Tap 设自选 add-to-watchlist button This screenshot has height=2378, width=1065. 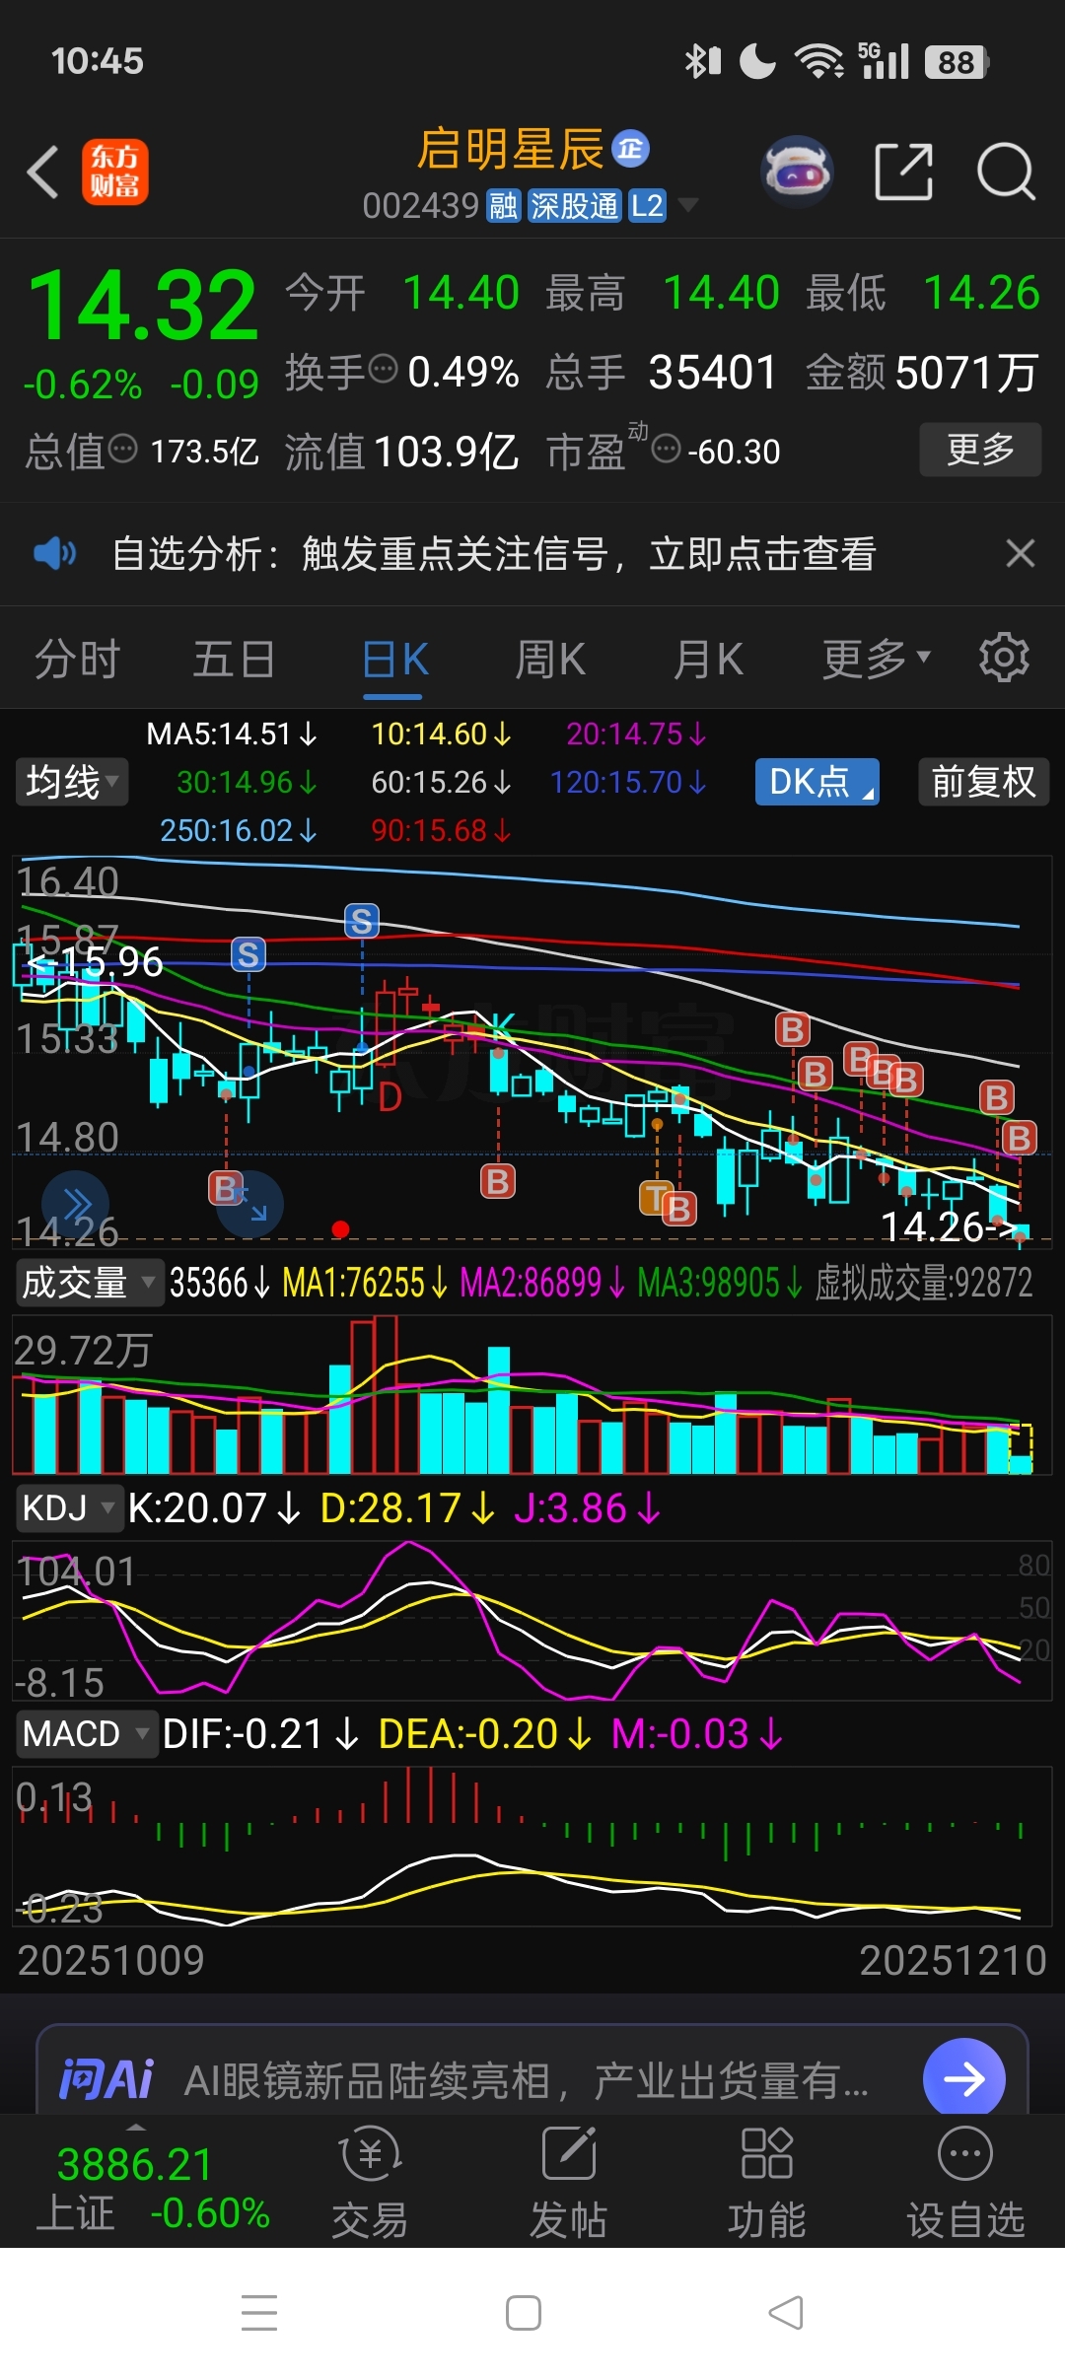965,2181
